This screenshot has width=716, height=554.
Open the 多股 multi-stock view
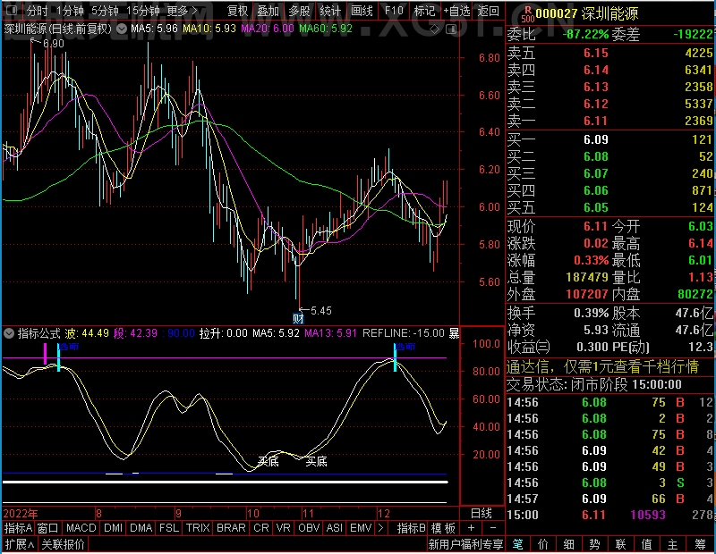[299, 11]
